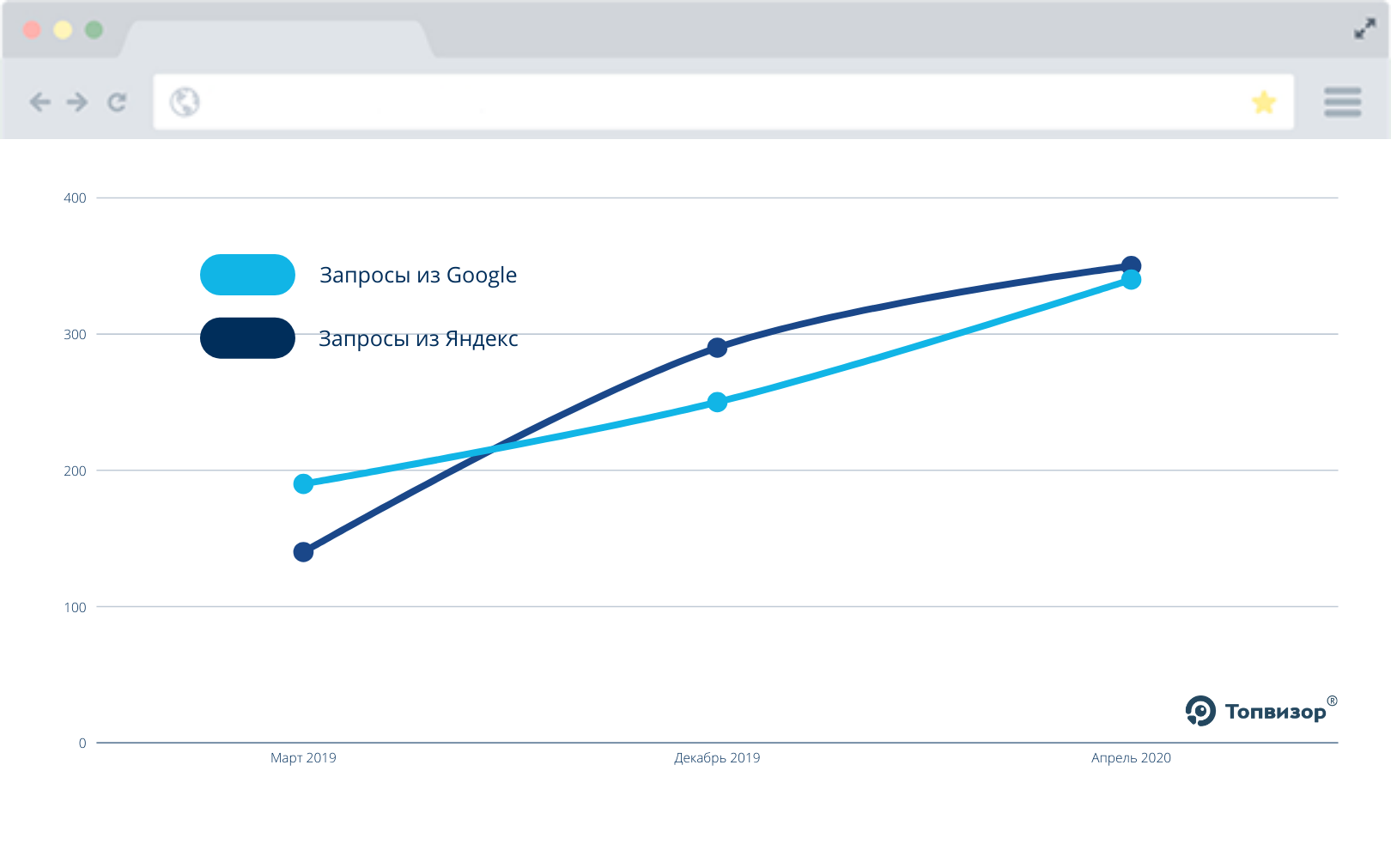Click the dark blue Яндекс legend swatch
The image size is (1391, 850).
(247, 338)
